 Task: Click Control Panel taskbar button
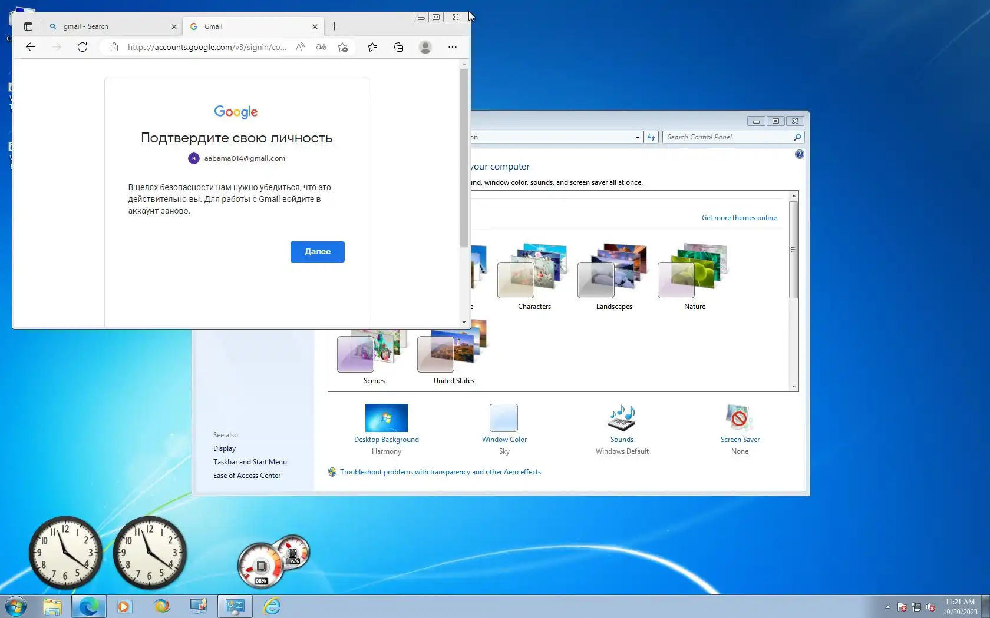[235, 606]
